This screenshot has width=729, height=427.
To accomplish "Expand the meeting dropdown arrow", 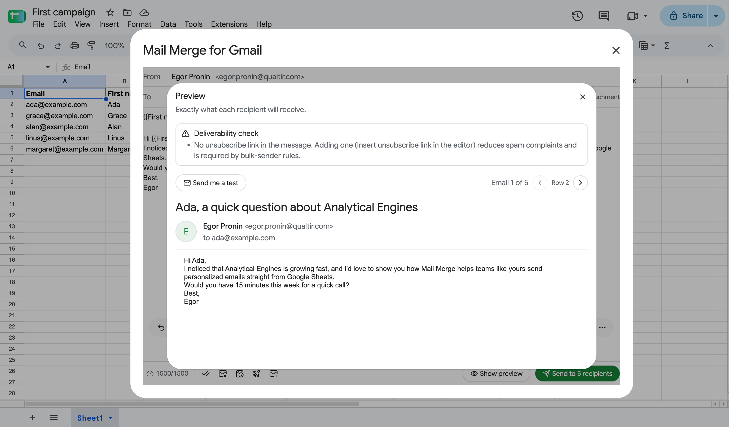I will click(645, 16).
